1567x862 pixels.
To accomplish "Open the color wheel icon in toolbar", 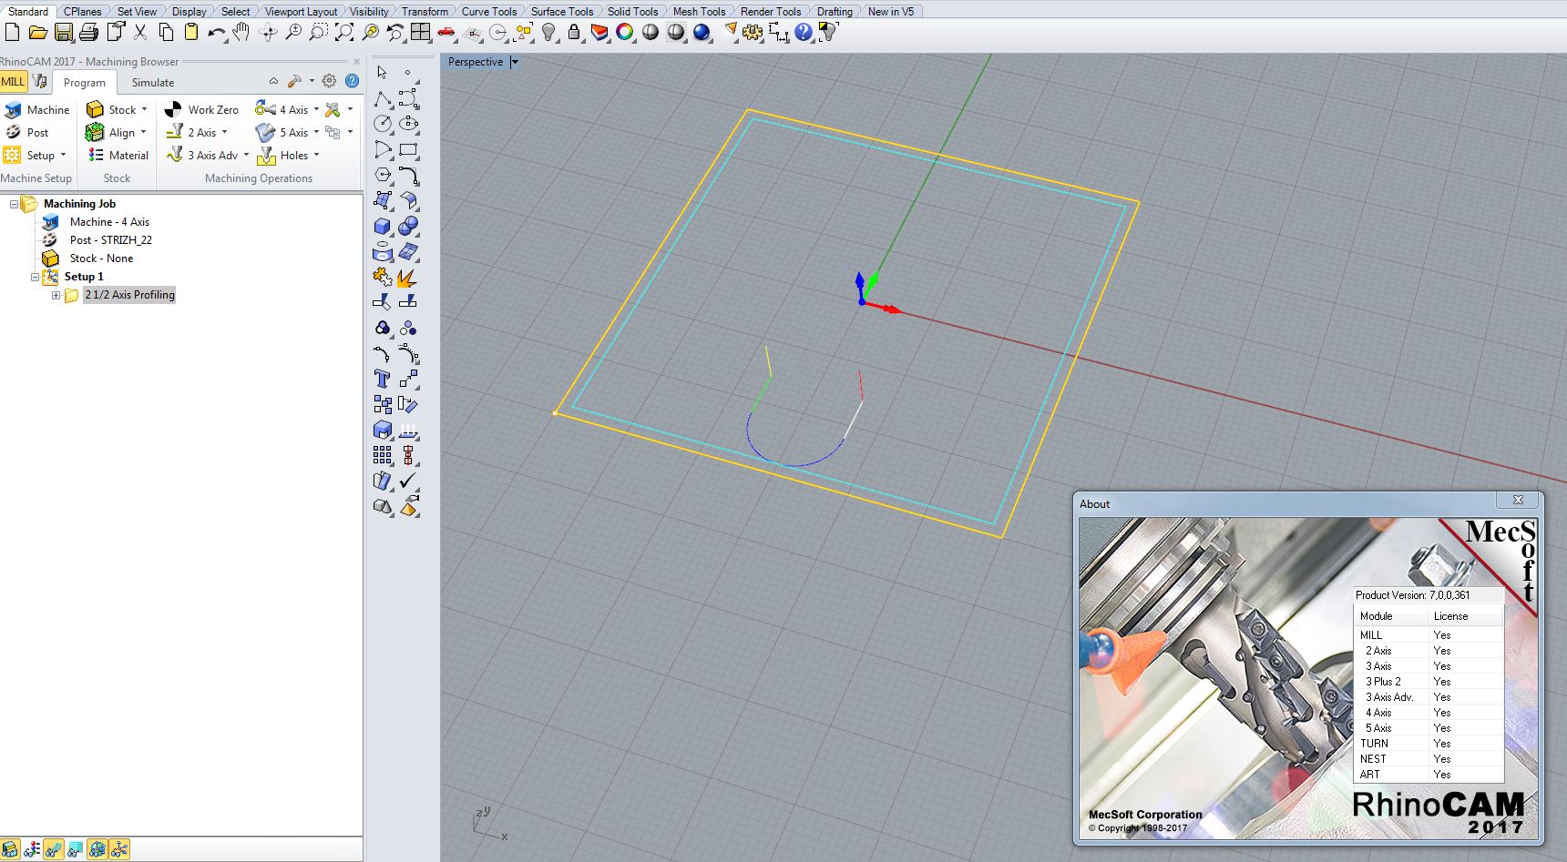I will point(624,33).
